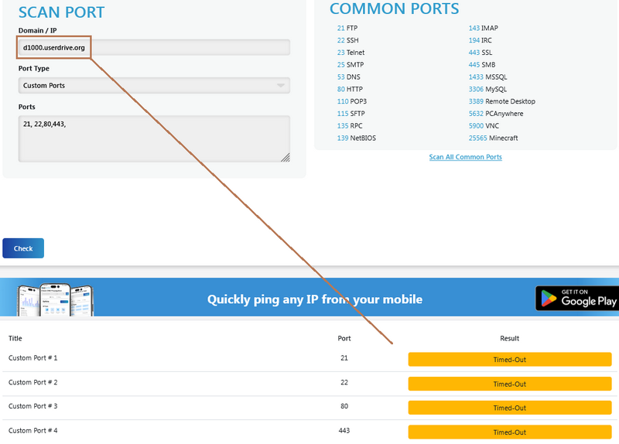The image size is (619, 444).
Task: Select port 23 Telnet
Action: (351, 53)
